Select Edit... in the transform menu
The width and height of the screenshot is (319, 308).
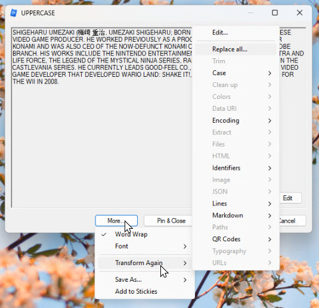click(x=236, y=33)
